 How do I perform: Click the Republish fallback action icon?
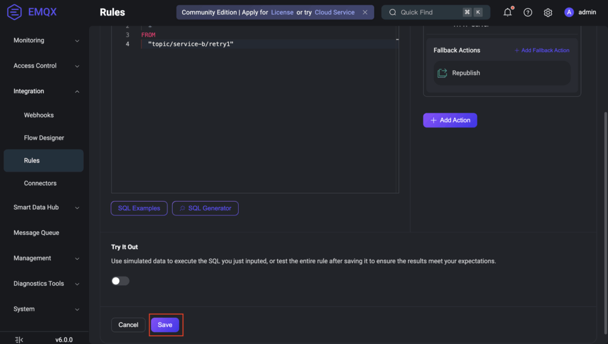[x=442, y=73]
